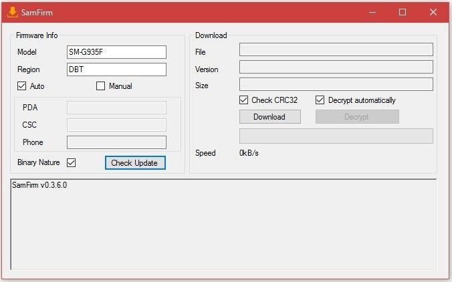Click the Download button
The width and height of the screenshot is (452, 282).
(270, 117)
